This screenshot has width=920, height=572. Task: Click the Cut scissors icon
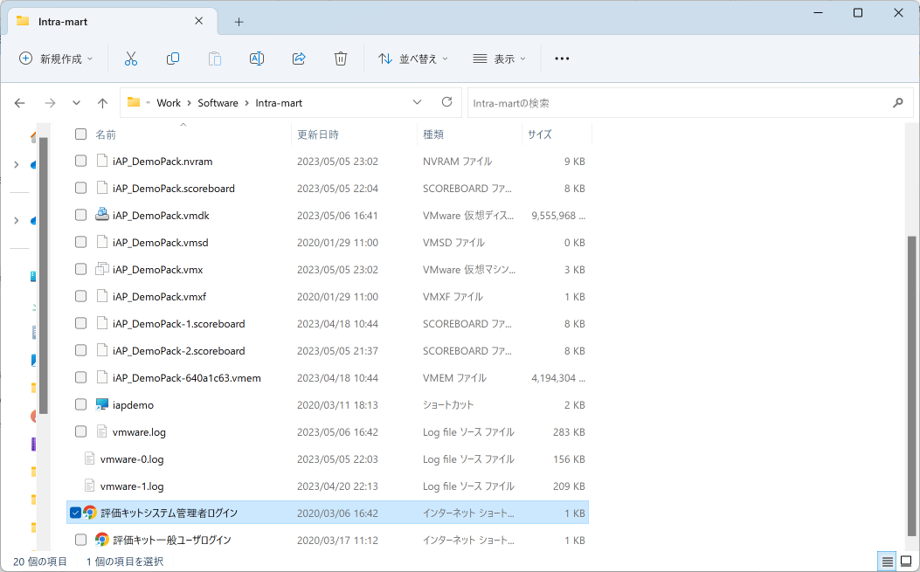[131, 59]
